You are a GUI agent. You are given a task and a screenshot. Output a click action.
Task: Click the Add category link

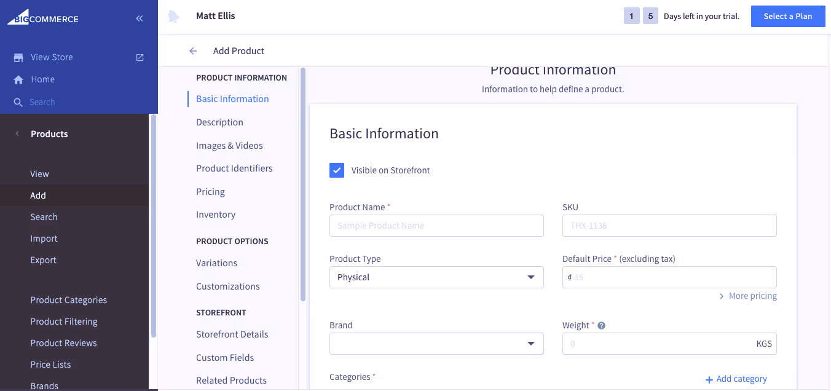tap(736, 379)
